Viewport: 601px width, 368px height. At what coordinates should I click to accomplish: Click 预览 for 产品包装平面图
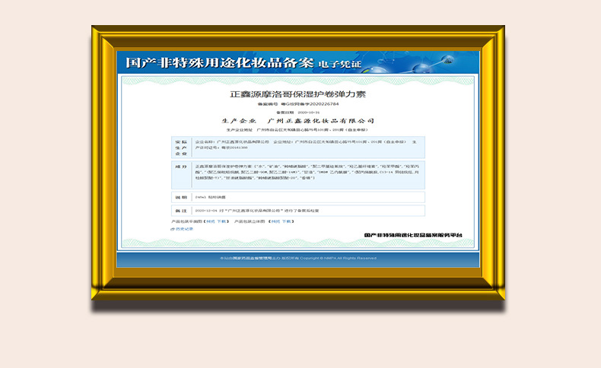pyautogui.click(x=209, y=221)
